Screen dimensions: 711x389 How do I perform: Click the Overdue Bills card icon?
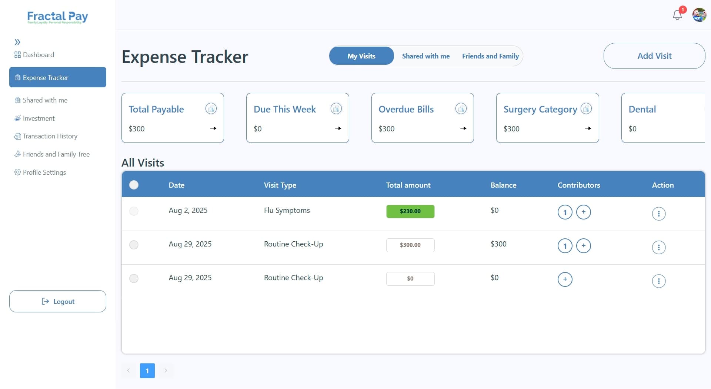(x=461, y=109)
